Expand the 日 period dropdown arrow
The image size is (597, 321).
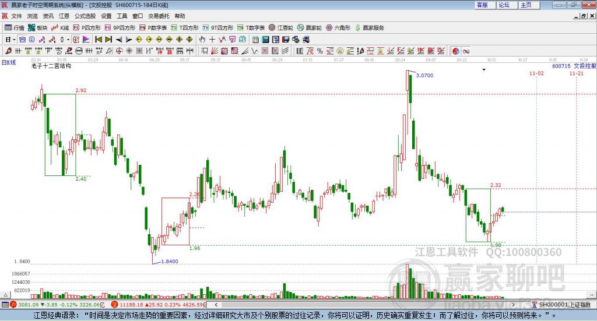(x=14, y=40)
